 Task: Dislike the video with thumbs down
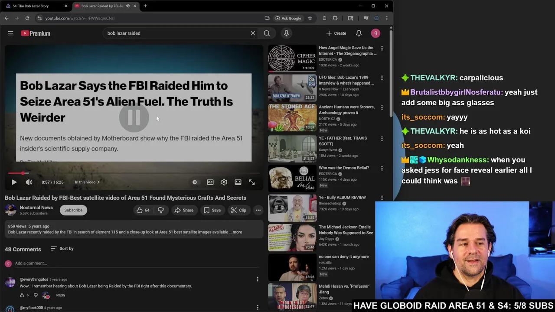[161, 210]
